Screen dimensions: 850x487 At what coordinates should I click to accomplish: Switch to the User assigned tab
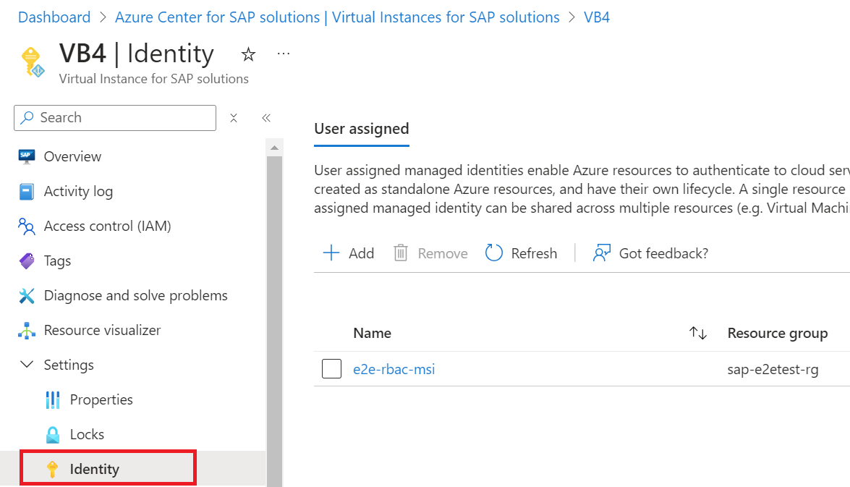pyautogui.click(x=362, y=129)
